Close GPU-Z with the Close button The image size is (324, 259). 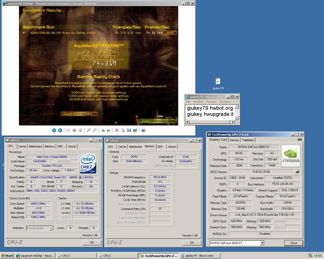(x=294, y=243)
